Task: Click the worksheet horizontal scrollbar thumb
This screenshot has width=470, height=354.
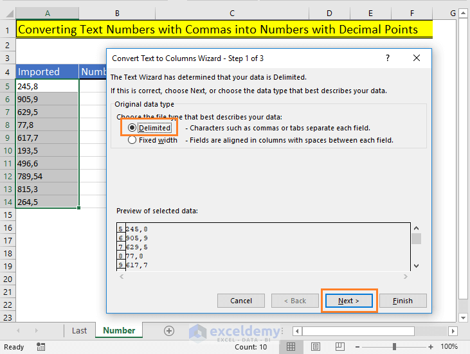Action: click(359, 332)
